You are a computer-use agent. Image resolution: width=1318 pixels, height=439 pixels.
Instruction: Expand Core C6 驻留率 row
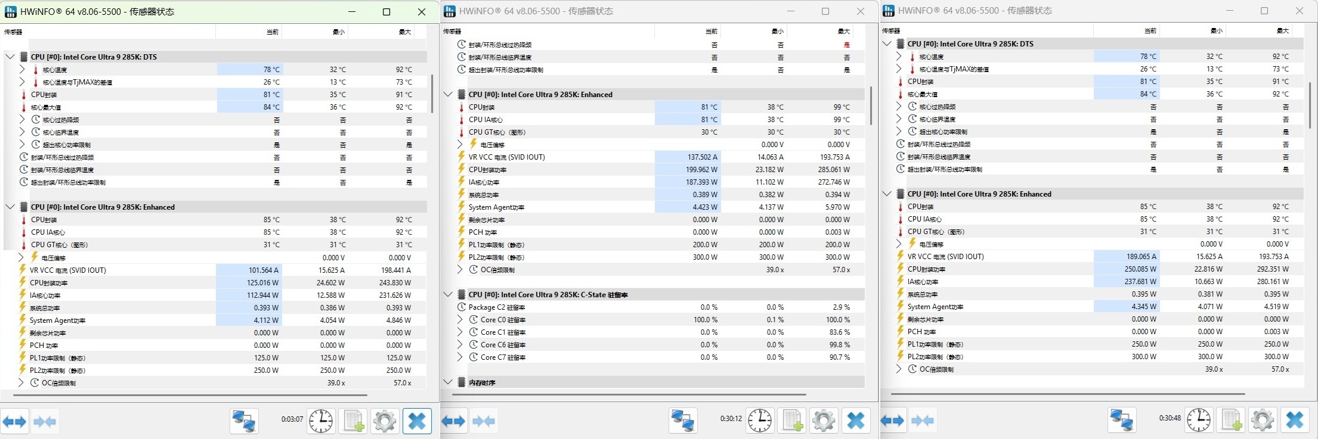(x=460, y=344)
